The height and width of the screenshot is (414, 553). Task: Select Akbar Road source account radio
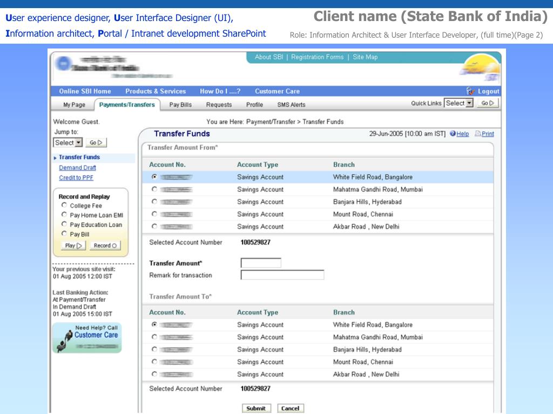coord(154,226)
